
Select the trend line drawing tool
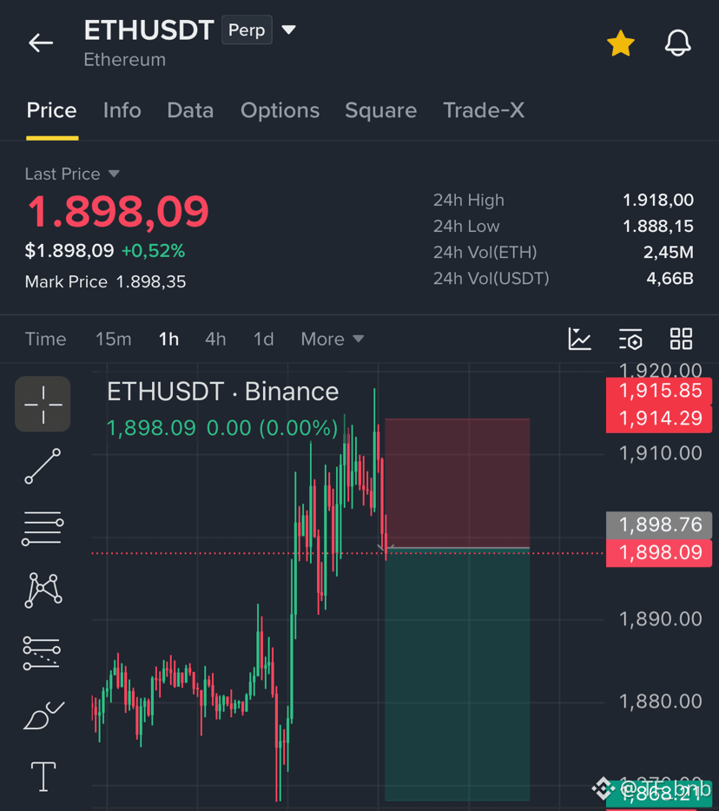(x=43, y=466)
